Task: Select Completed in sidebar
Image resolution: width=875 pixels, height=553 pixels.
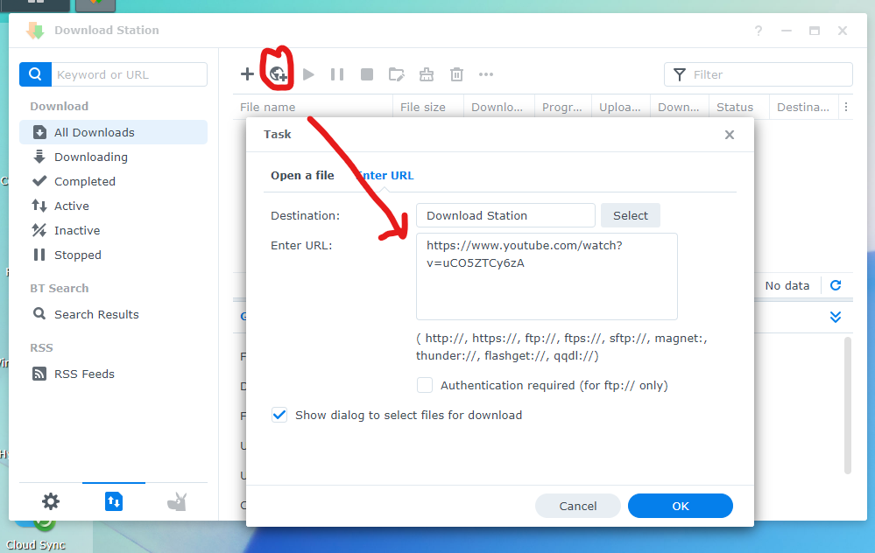Action: tap(113, 181)
